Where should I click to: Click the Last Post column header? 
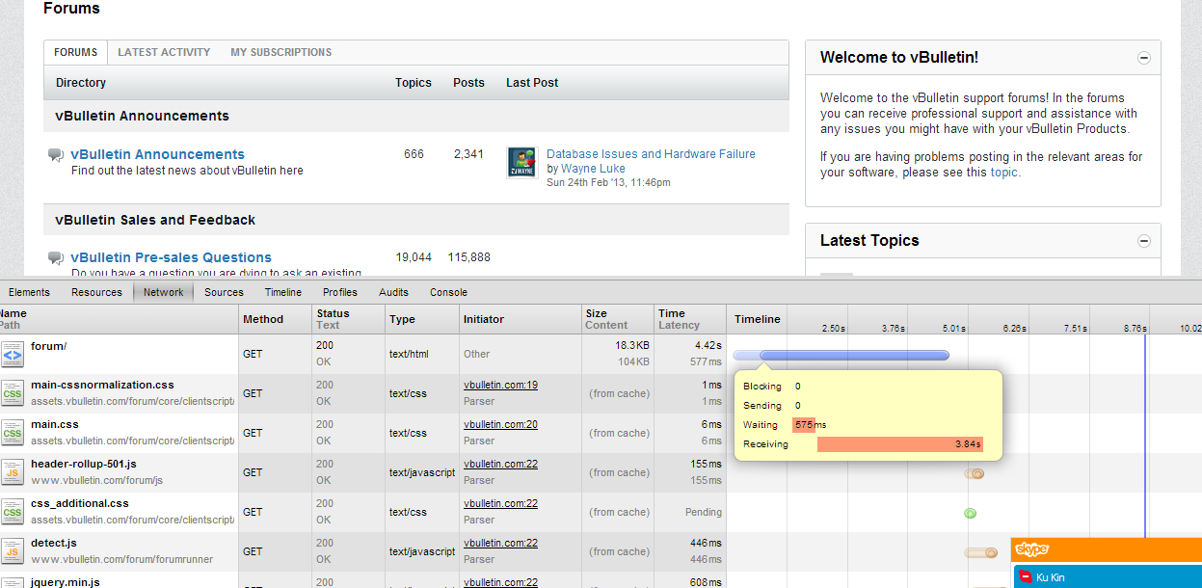(x=532, y=83)
